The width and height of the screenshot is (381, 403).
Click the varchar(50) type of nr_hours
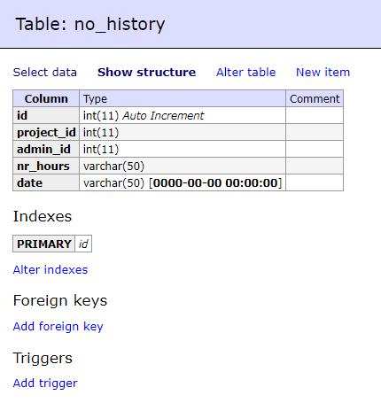113,167
